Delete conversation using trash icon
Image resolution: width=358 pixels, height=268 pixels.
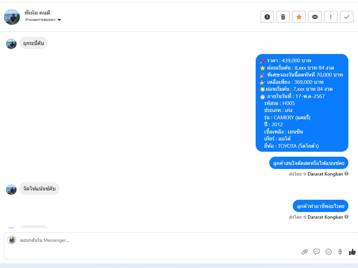coord(283,17)
